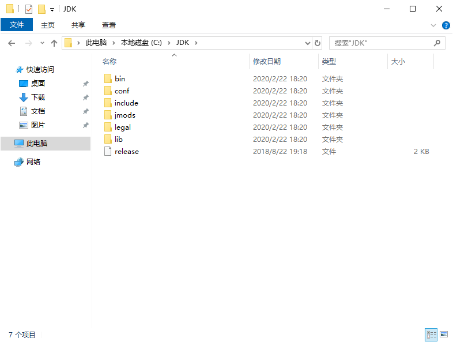
Task: Click the 7 个项目 status text
Action: [22, 335]
